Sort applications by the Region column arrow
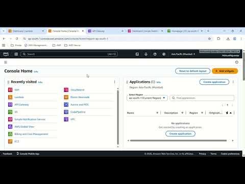245x184 pixels. (x=202, y=113)
